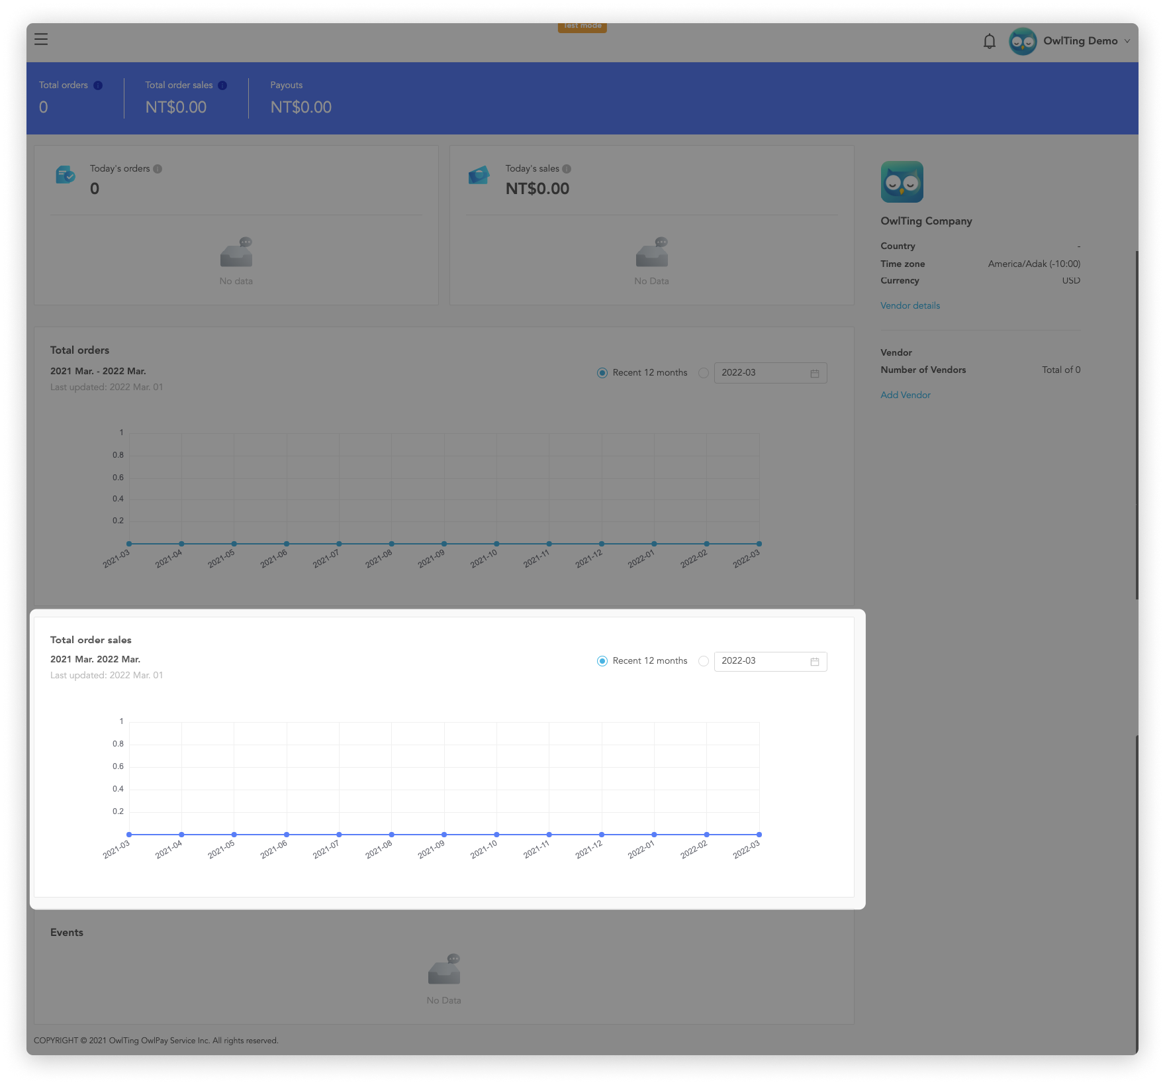Click the America/Adak (-10:00) time zone value

pyautogui.click(x=1034, y=264)
